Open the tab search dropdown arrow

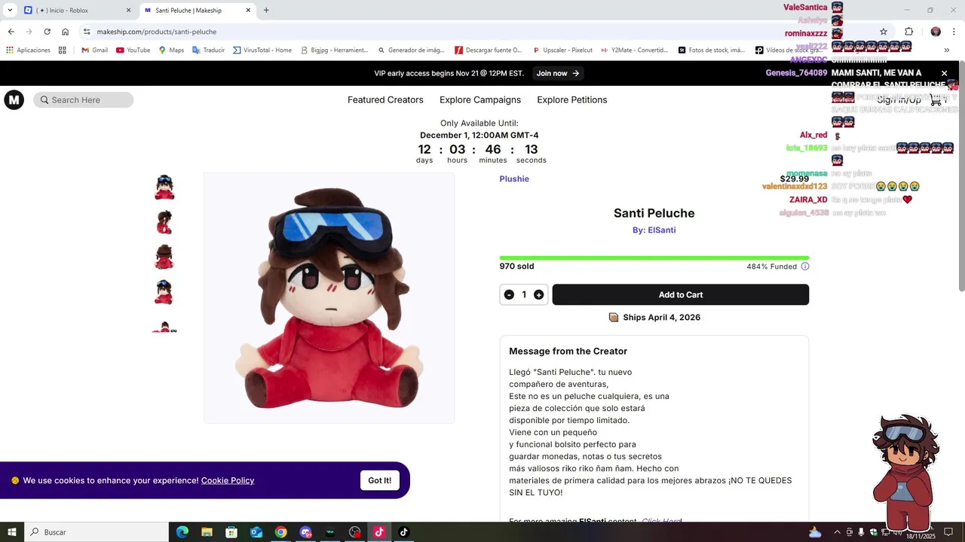pos(10,11)
